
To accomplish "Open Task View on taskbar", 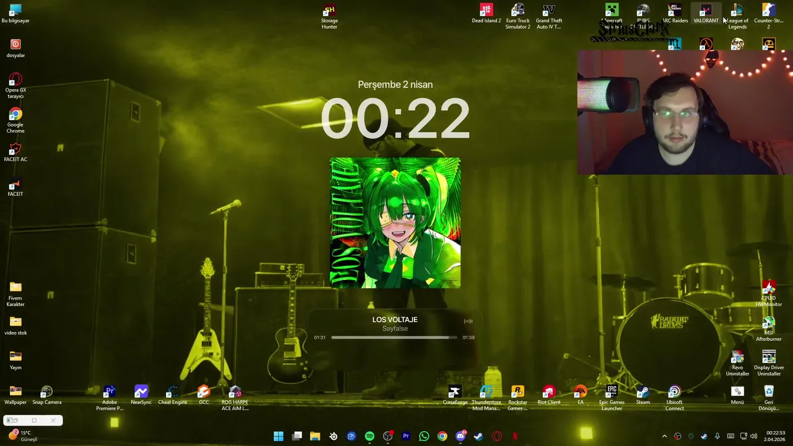I will [297, 436].
